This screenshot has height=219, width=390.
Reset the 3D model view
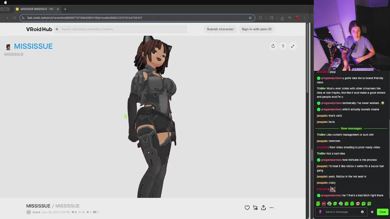(273, 46)
